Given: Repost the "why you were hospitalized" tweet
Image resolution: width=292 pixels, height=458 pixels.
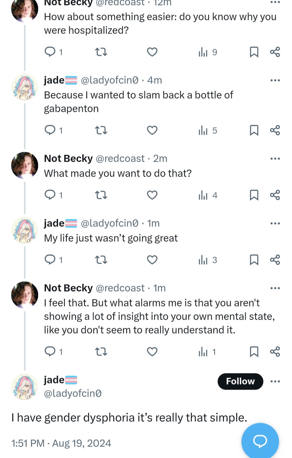Looking at the screenshot, I should coord(101,52).
